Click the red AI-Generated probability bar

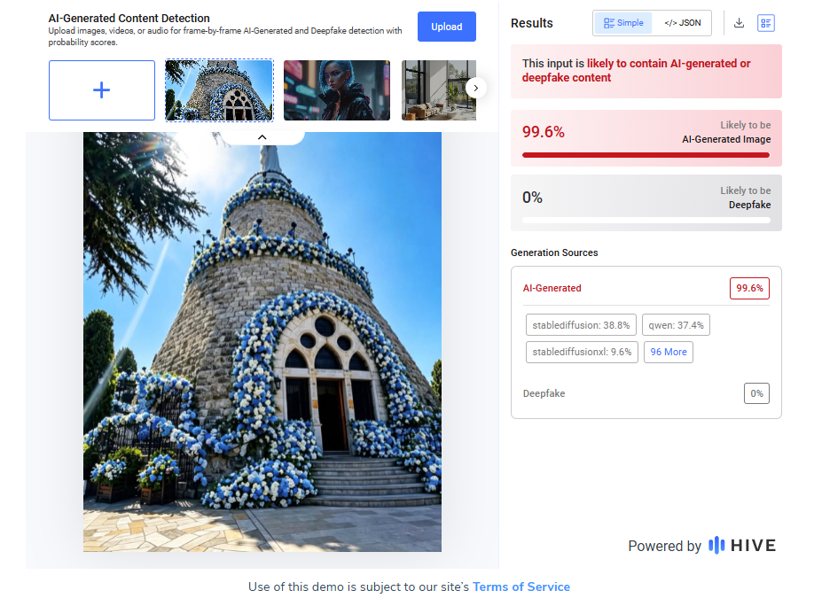[x=646, y=155]
